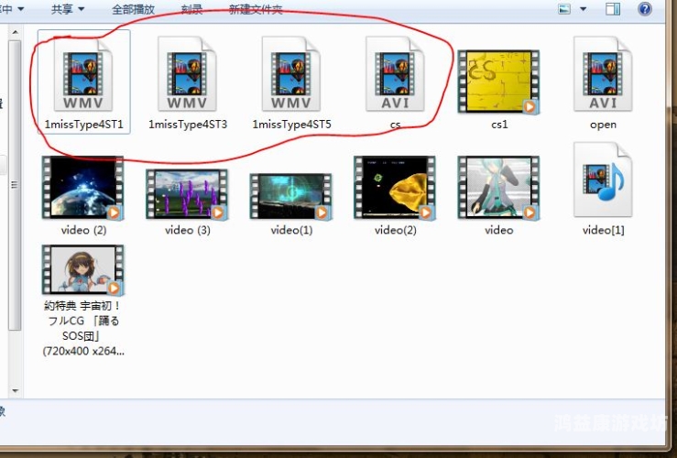Open the 共享 dropdown menu
Image resolution: width=677 pixels, height=458 pixels.
click(68, 9)
